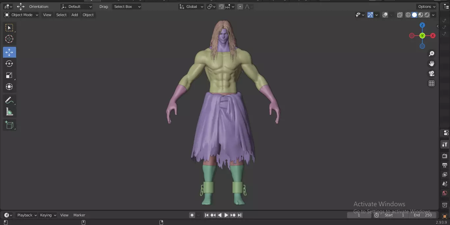Switch to solid shading
This screenshot has height=225, width=450.
pyautogui.click(x=414, y=15)
